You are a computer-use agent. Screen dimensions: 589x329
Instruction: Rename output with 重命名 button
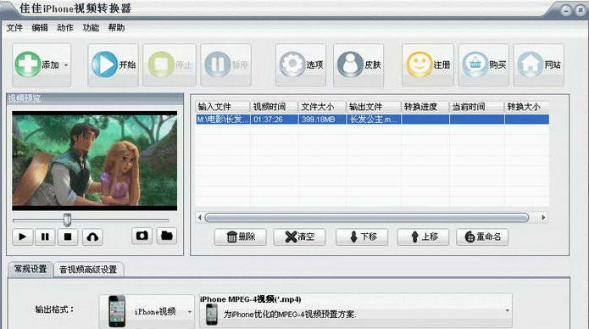pos(482,237)
